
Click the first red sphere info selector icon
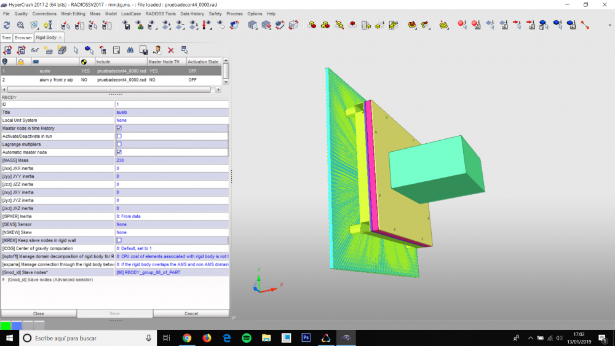[462, 25]
